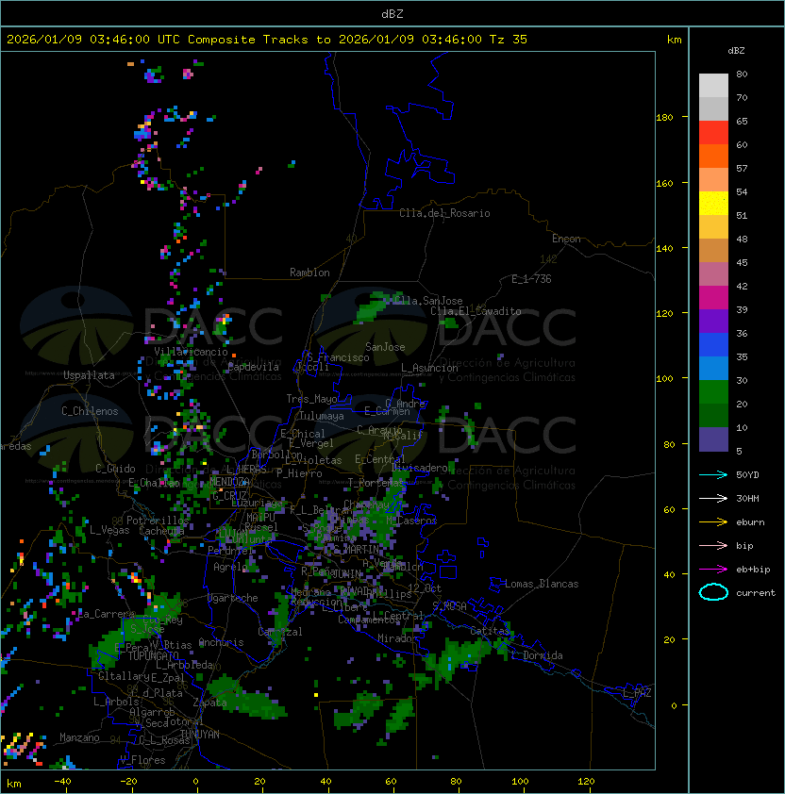Click the Manzano map label
The image size is (785, 794).
tap(79, 737)
